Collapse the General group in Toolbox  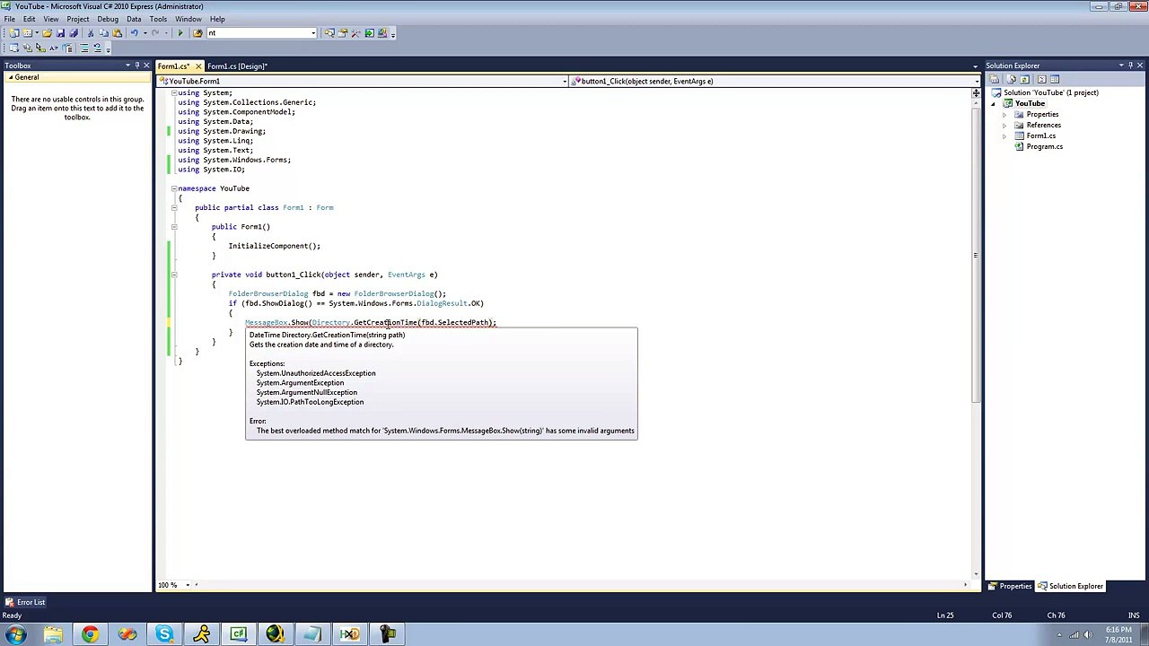[10, 77]
